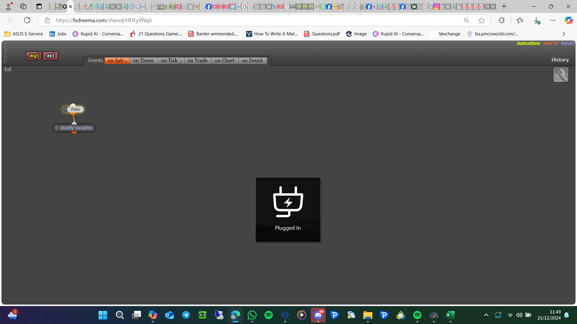Viewport: 577px width, 324px height.
Task: View site information lock icon
Action: point(47,20)
